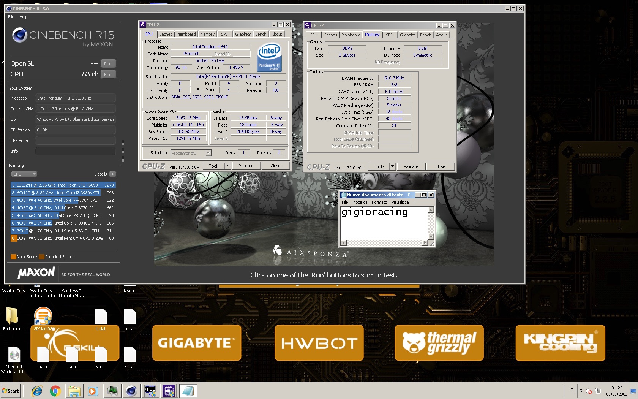638x399 pixels.
Task: Open Windows Explorer folder icon in taskbar
Action: [74, 391]
